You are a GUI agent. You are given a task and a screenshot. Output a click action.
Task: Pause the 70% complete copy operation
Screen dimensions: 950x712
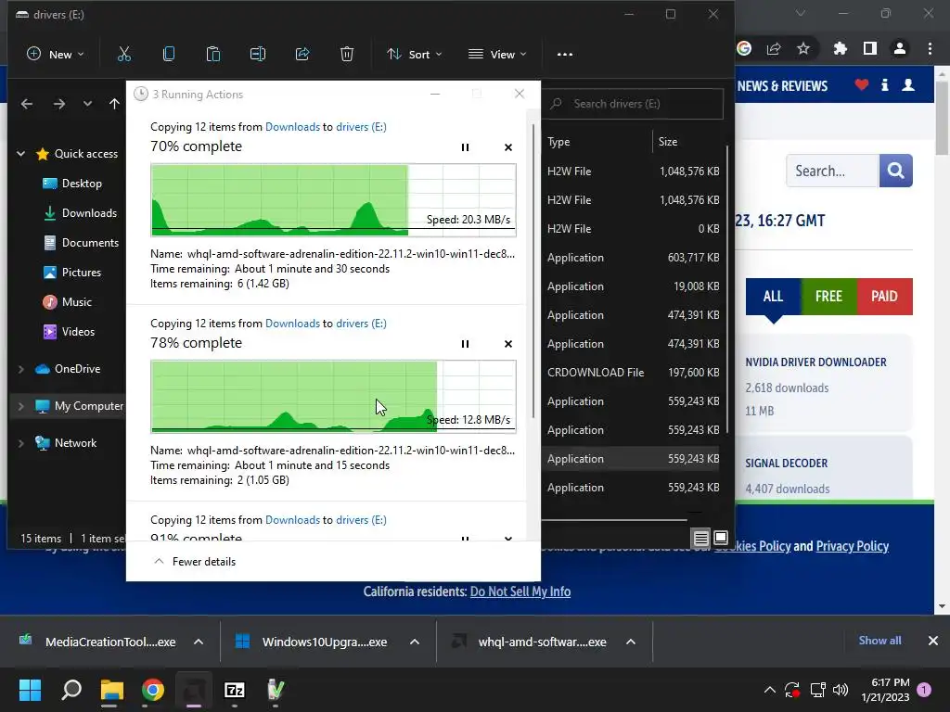click(x=466, y=147)
